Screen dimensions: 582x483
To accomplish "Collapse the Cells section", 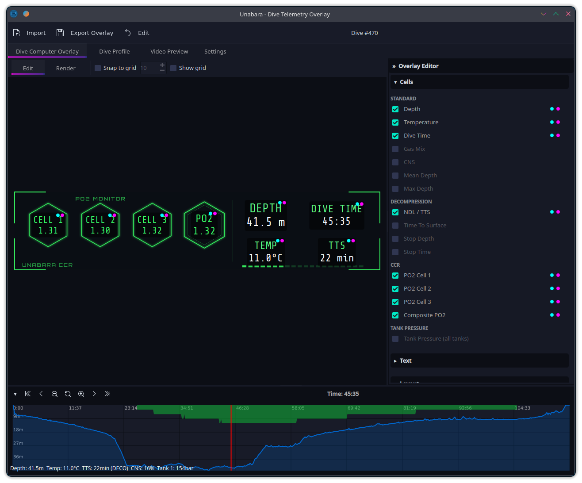I will click(x=479, y=82).
